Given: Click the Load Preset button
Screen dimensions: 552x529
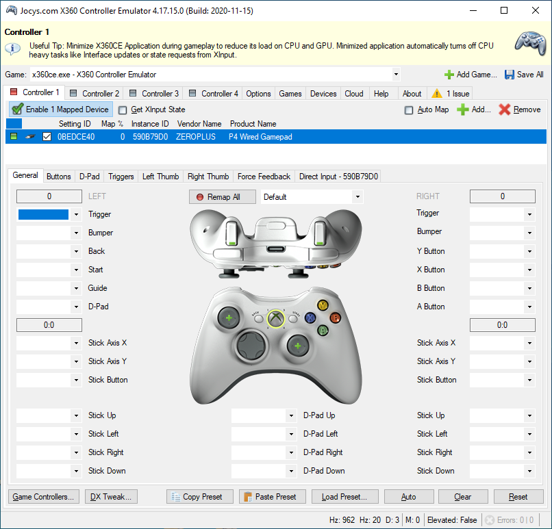Looking at the screenshot, I should click(344, 497).
